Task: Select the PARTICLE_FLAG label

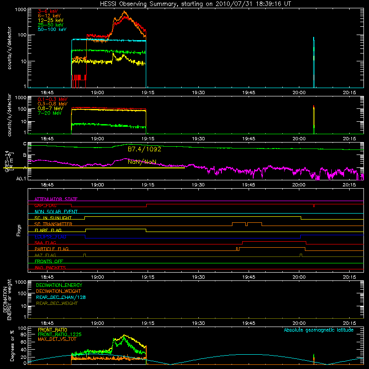Action: 52,249
